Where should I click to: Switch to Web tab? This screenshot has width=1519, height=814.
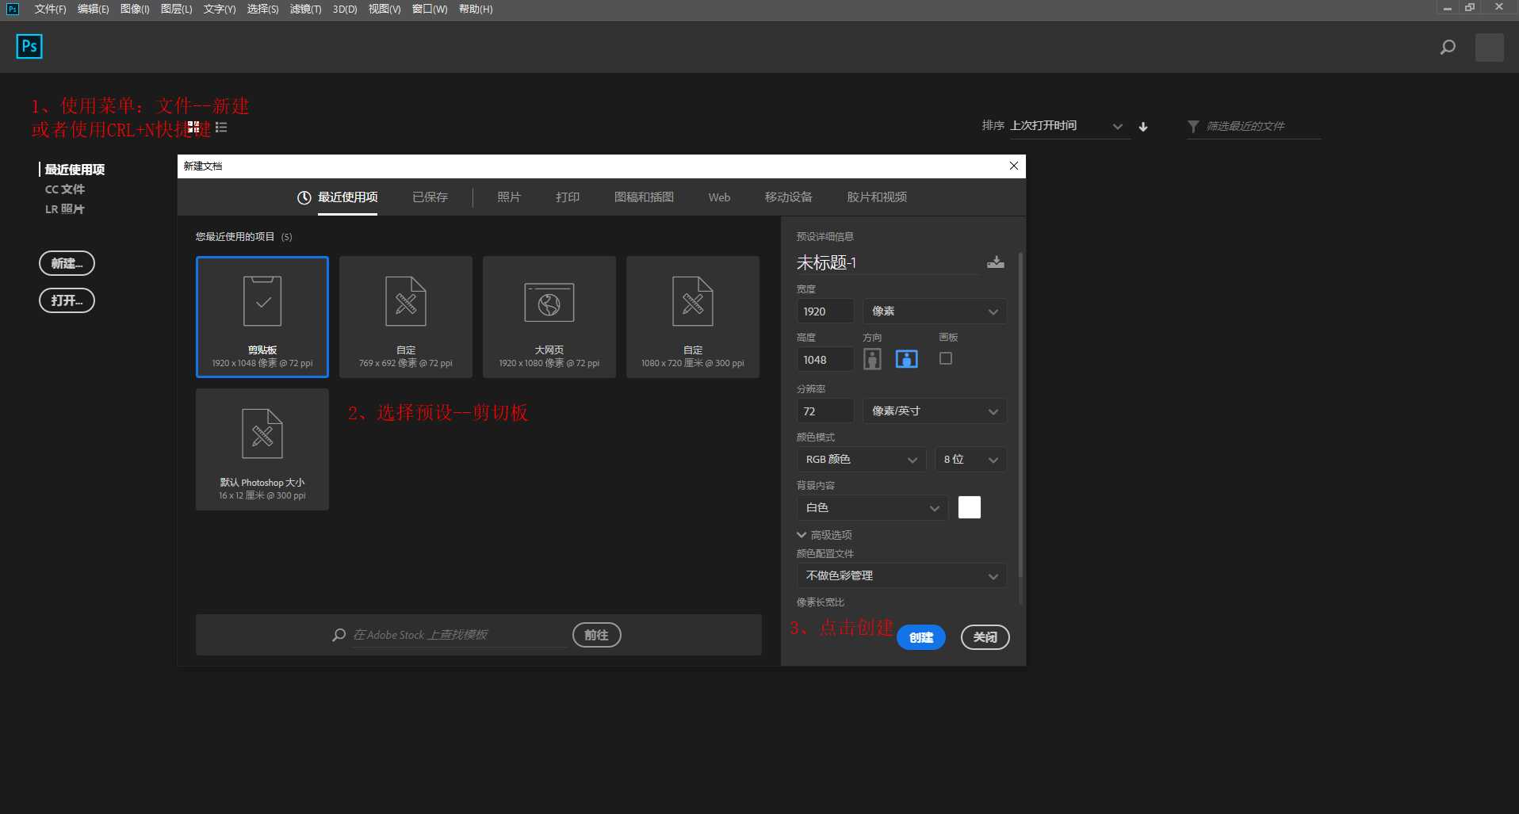pyautogui.click(x=719, y=197)
